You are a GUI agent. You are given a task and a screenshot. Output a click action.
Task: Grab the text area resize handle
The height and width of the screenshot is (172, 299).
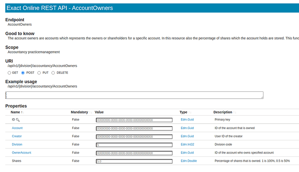click(262, 97)
